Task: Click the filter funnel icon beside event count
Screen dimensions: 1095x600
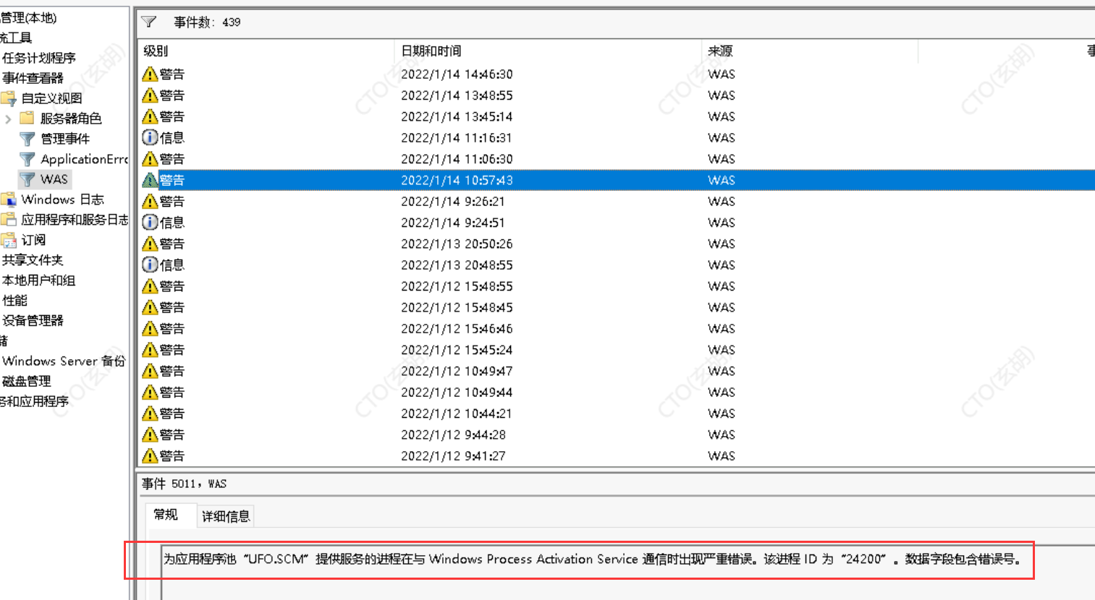Action: [149, 22]
